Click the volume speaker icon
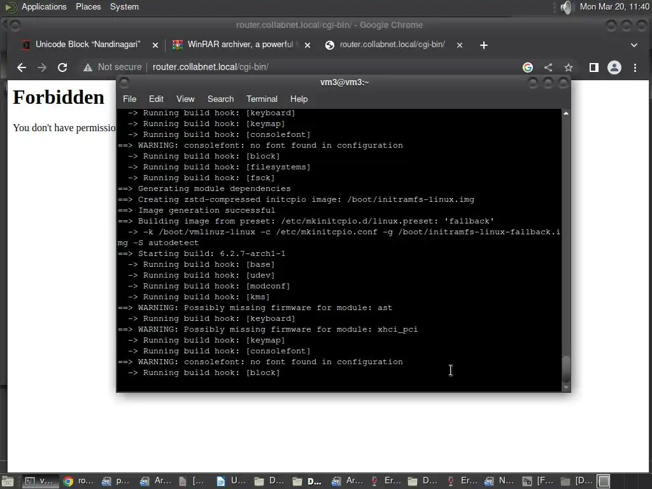 point(565,7)
